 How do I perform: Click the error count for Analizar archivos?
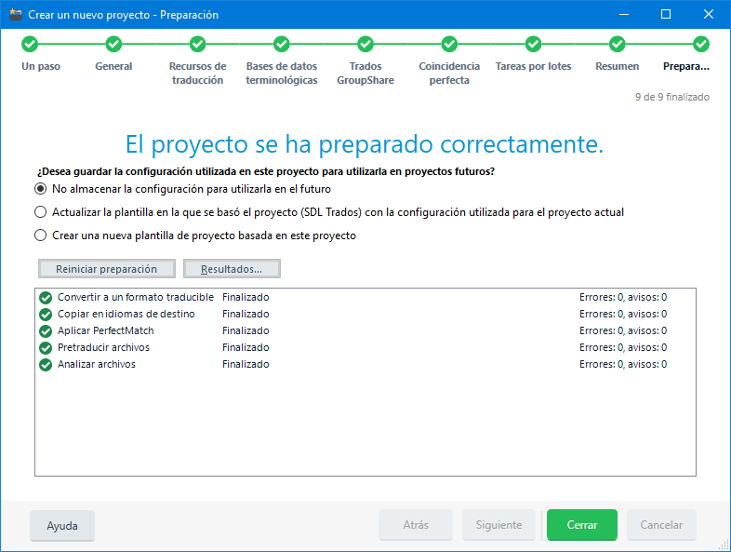[623, 364]
